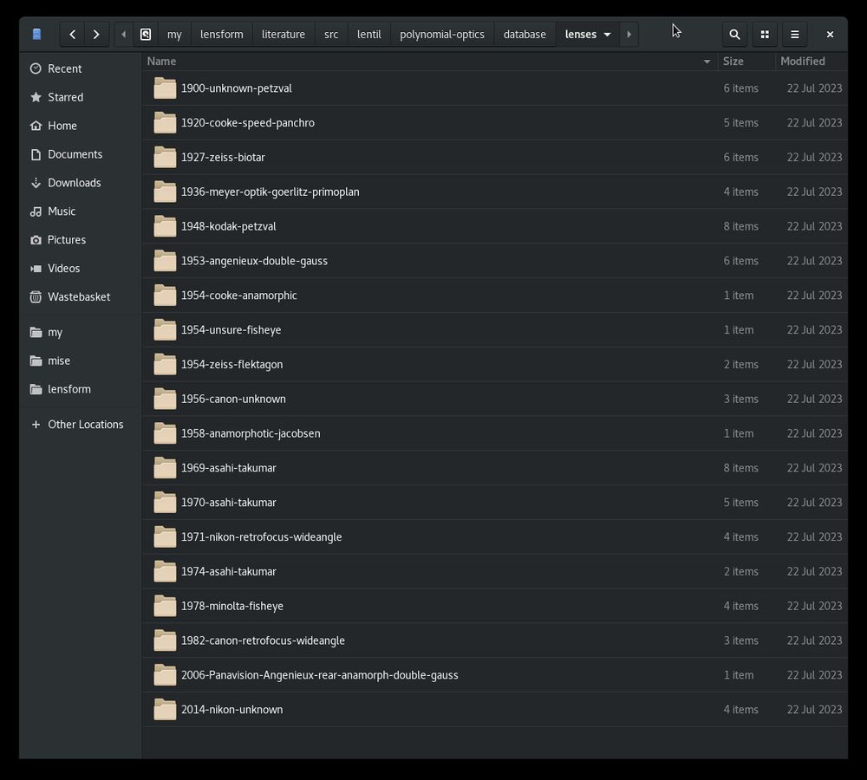Select the 2014-nikon-unknown folder icon
867x780 pixels.
pos(165,709)
